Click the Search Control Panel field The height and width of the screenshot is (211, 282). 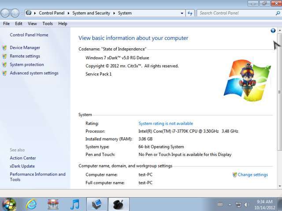(x=239, y=13)
